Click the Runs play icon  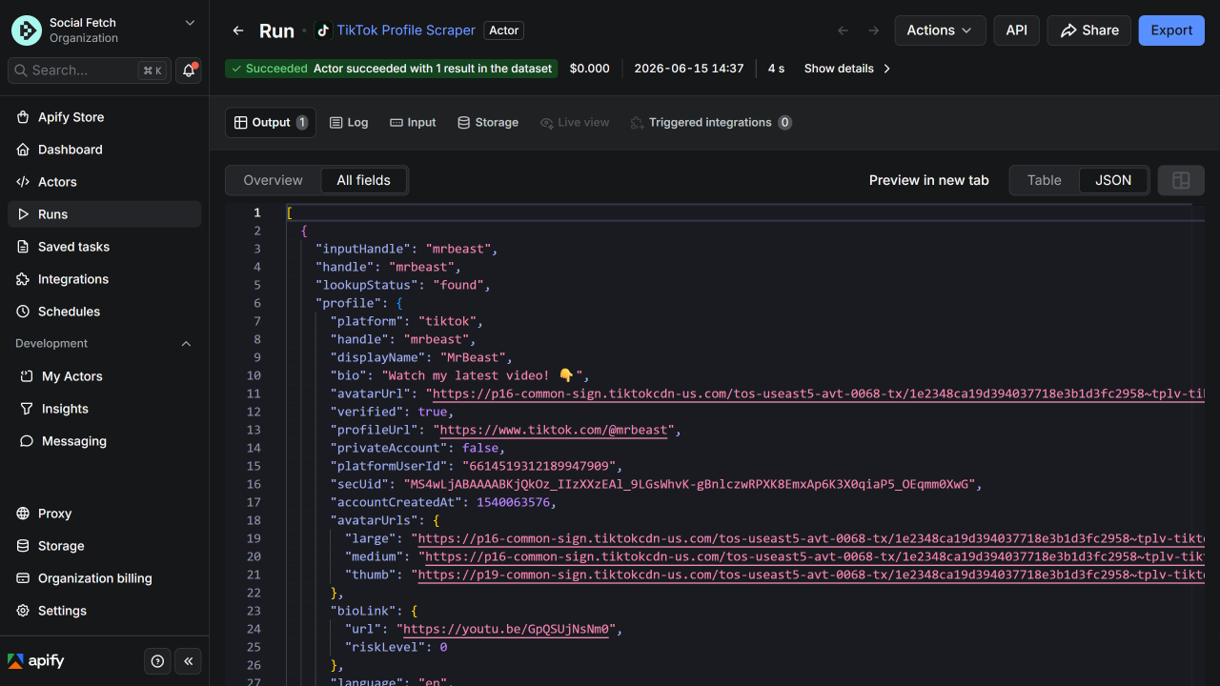tap(24, 214)
